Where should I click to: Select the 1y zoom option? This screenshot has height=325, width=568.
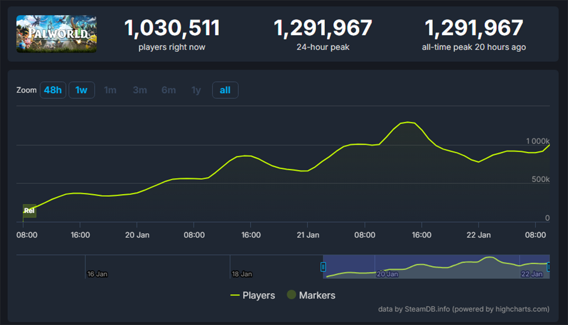[x=196, y=90]
